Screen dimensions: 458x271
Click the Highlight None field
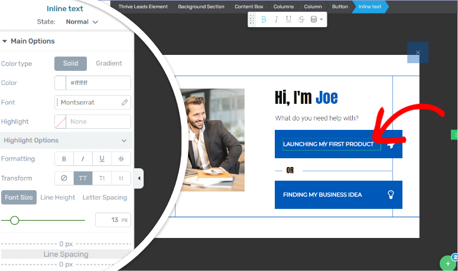[99, 122]
